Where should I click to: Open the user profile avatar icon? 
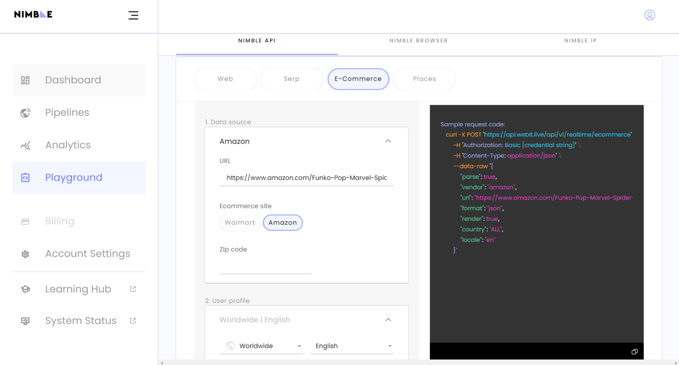649,15
